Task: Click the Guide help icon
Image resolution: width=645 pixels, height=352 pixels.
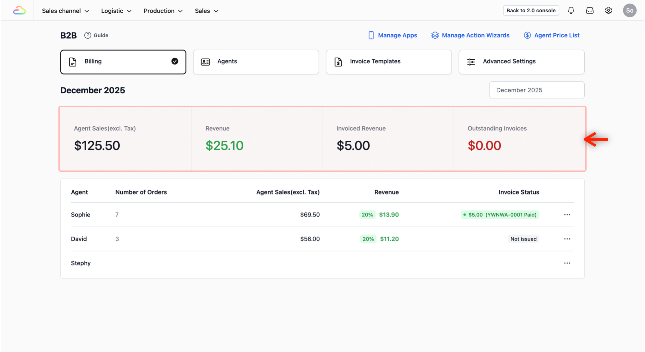Action: [88, 35]
